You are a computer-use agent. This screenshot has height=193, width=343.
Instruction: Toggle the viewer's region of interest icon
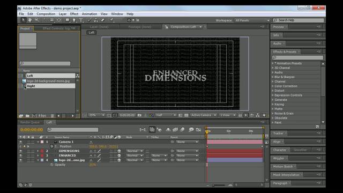pos(181,115)
